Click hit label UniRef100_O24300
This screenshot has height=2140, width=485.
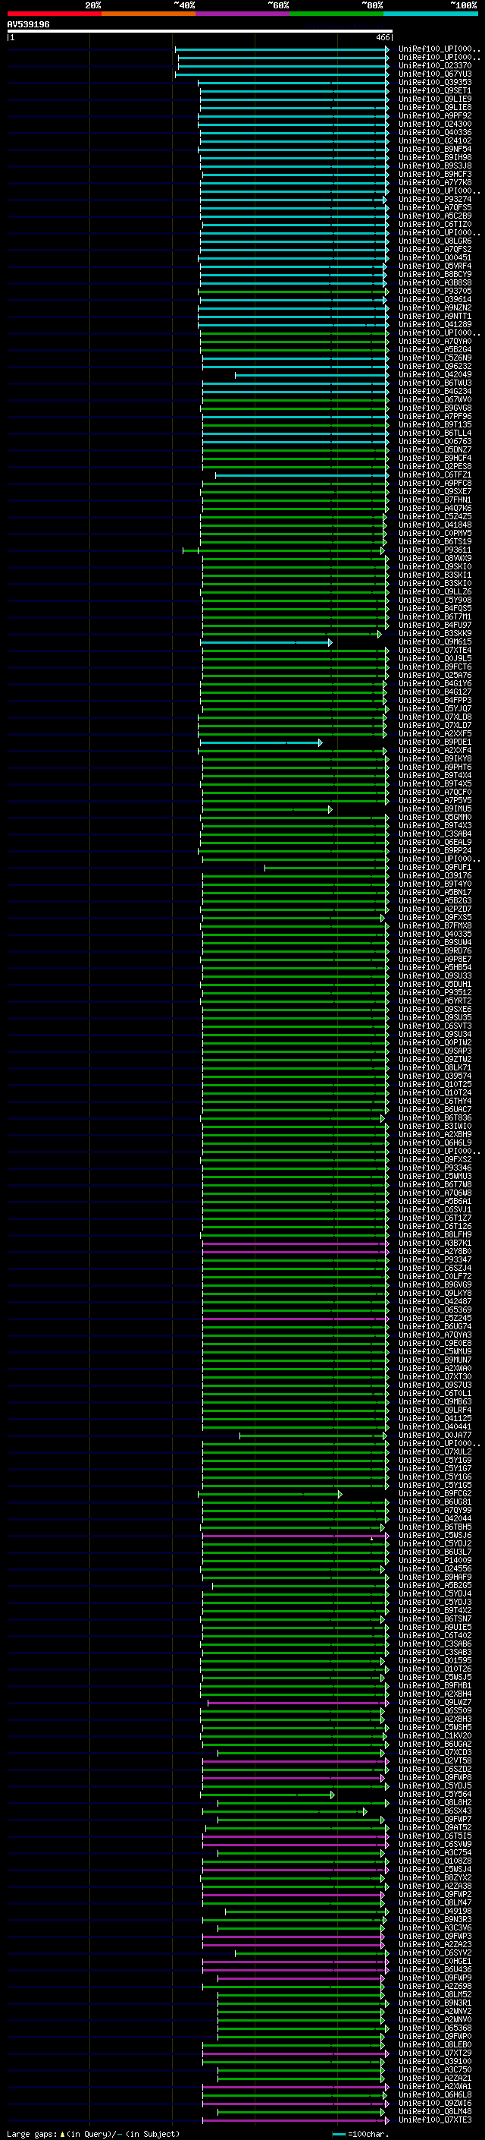tap(434, 124)
